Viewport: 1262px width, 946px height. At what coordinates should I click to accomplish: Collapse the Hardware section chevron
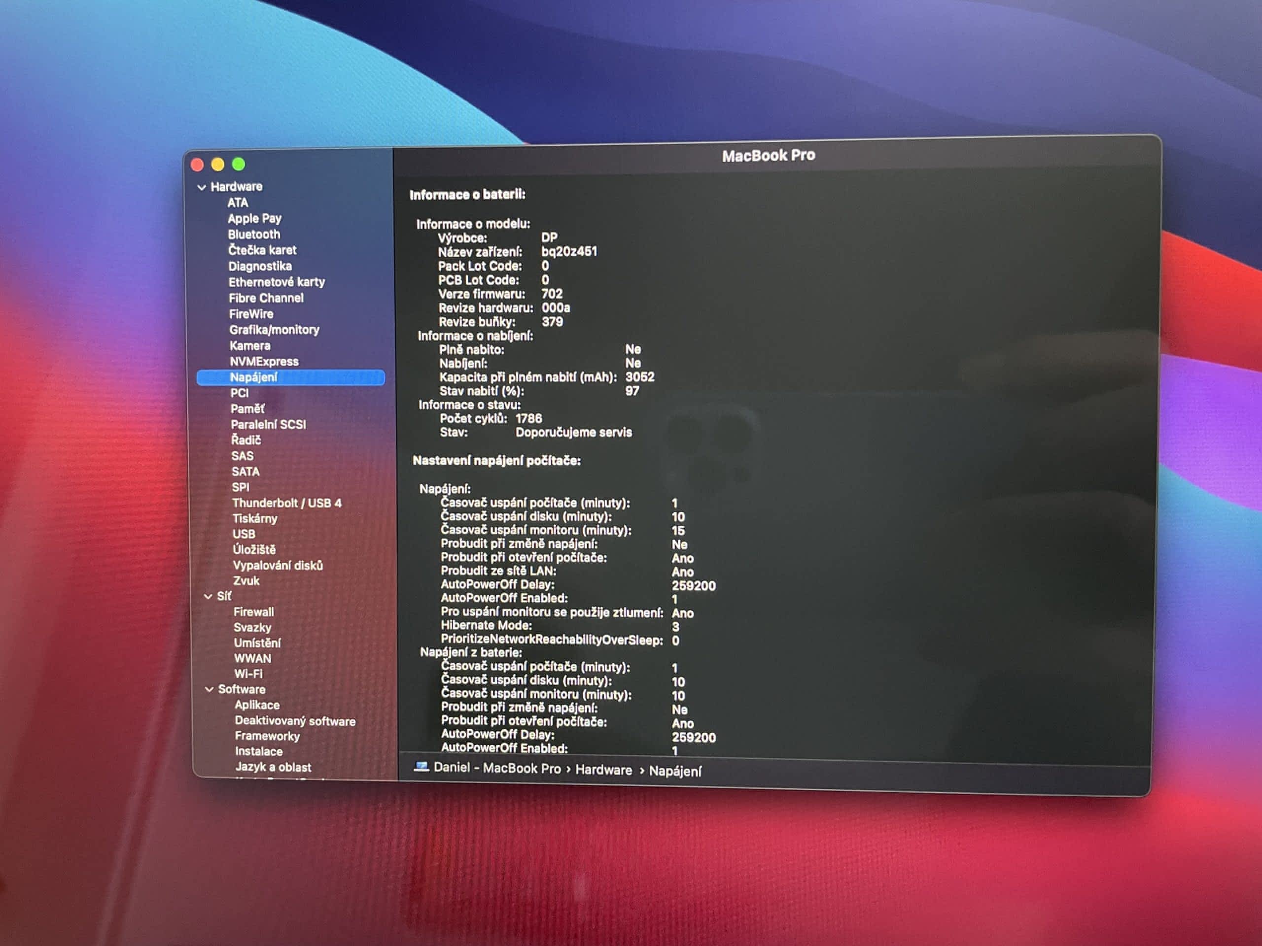point(202,187)
